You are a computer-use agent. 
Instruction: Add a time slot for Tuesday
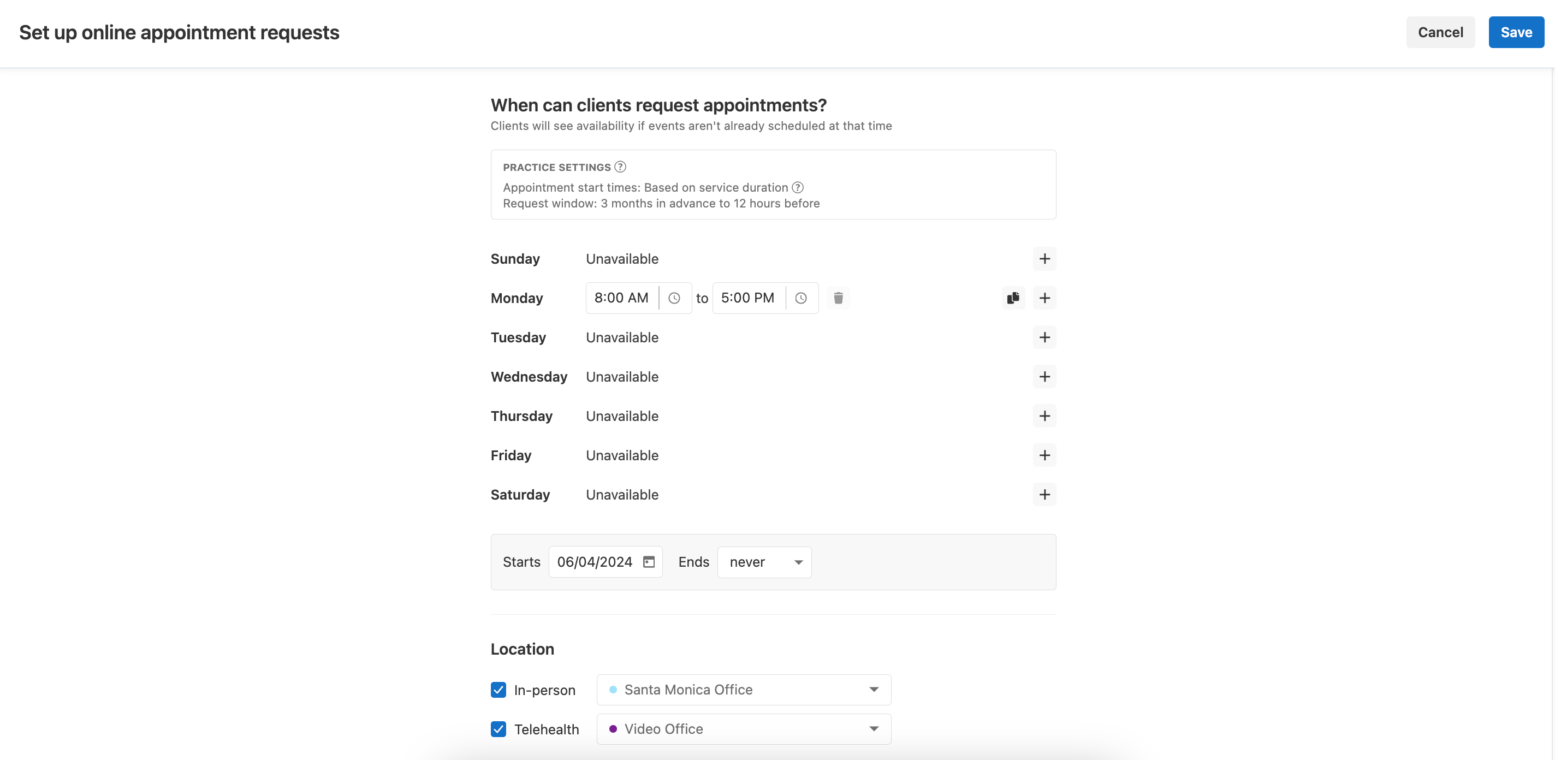(x=1045, y=337)
